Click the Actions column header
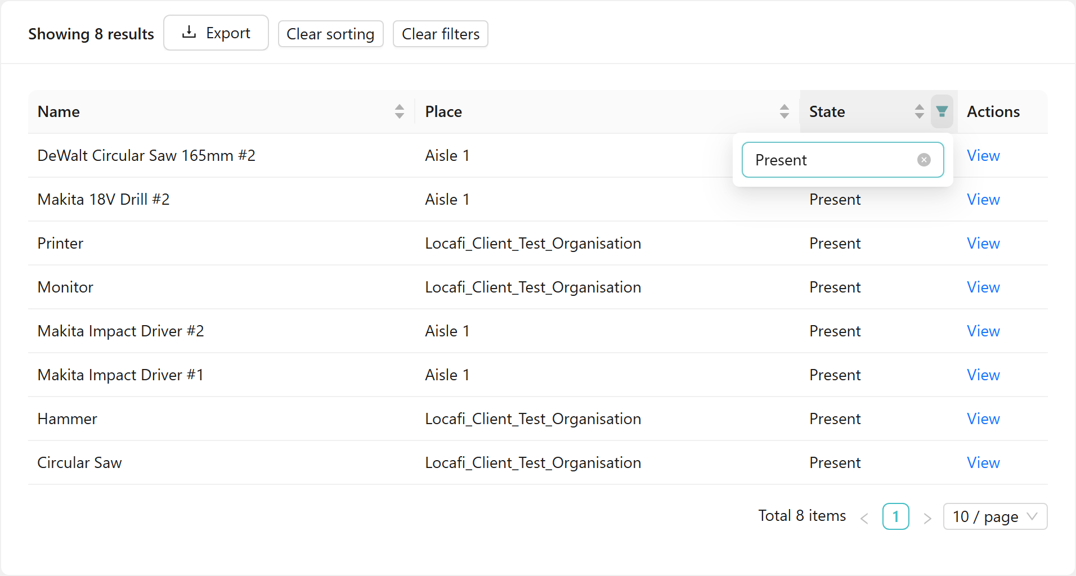This screenshot has width=1076, height=576. [993, 111]
